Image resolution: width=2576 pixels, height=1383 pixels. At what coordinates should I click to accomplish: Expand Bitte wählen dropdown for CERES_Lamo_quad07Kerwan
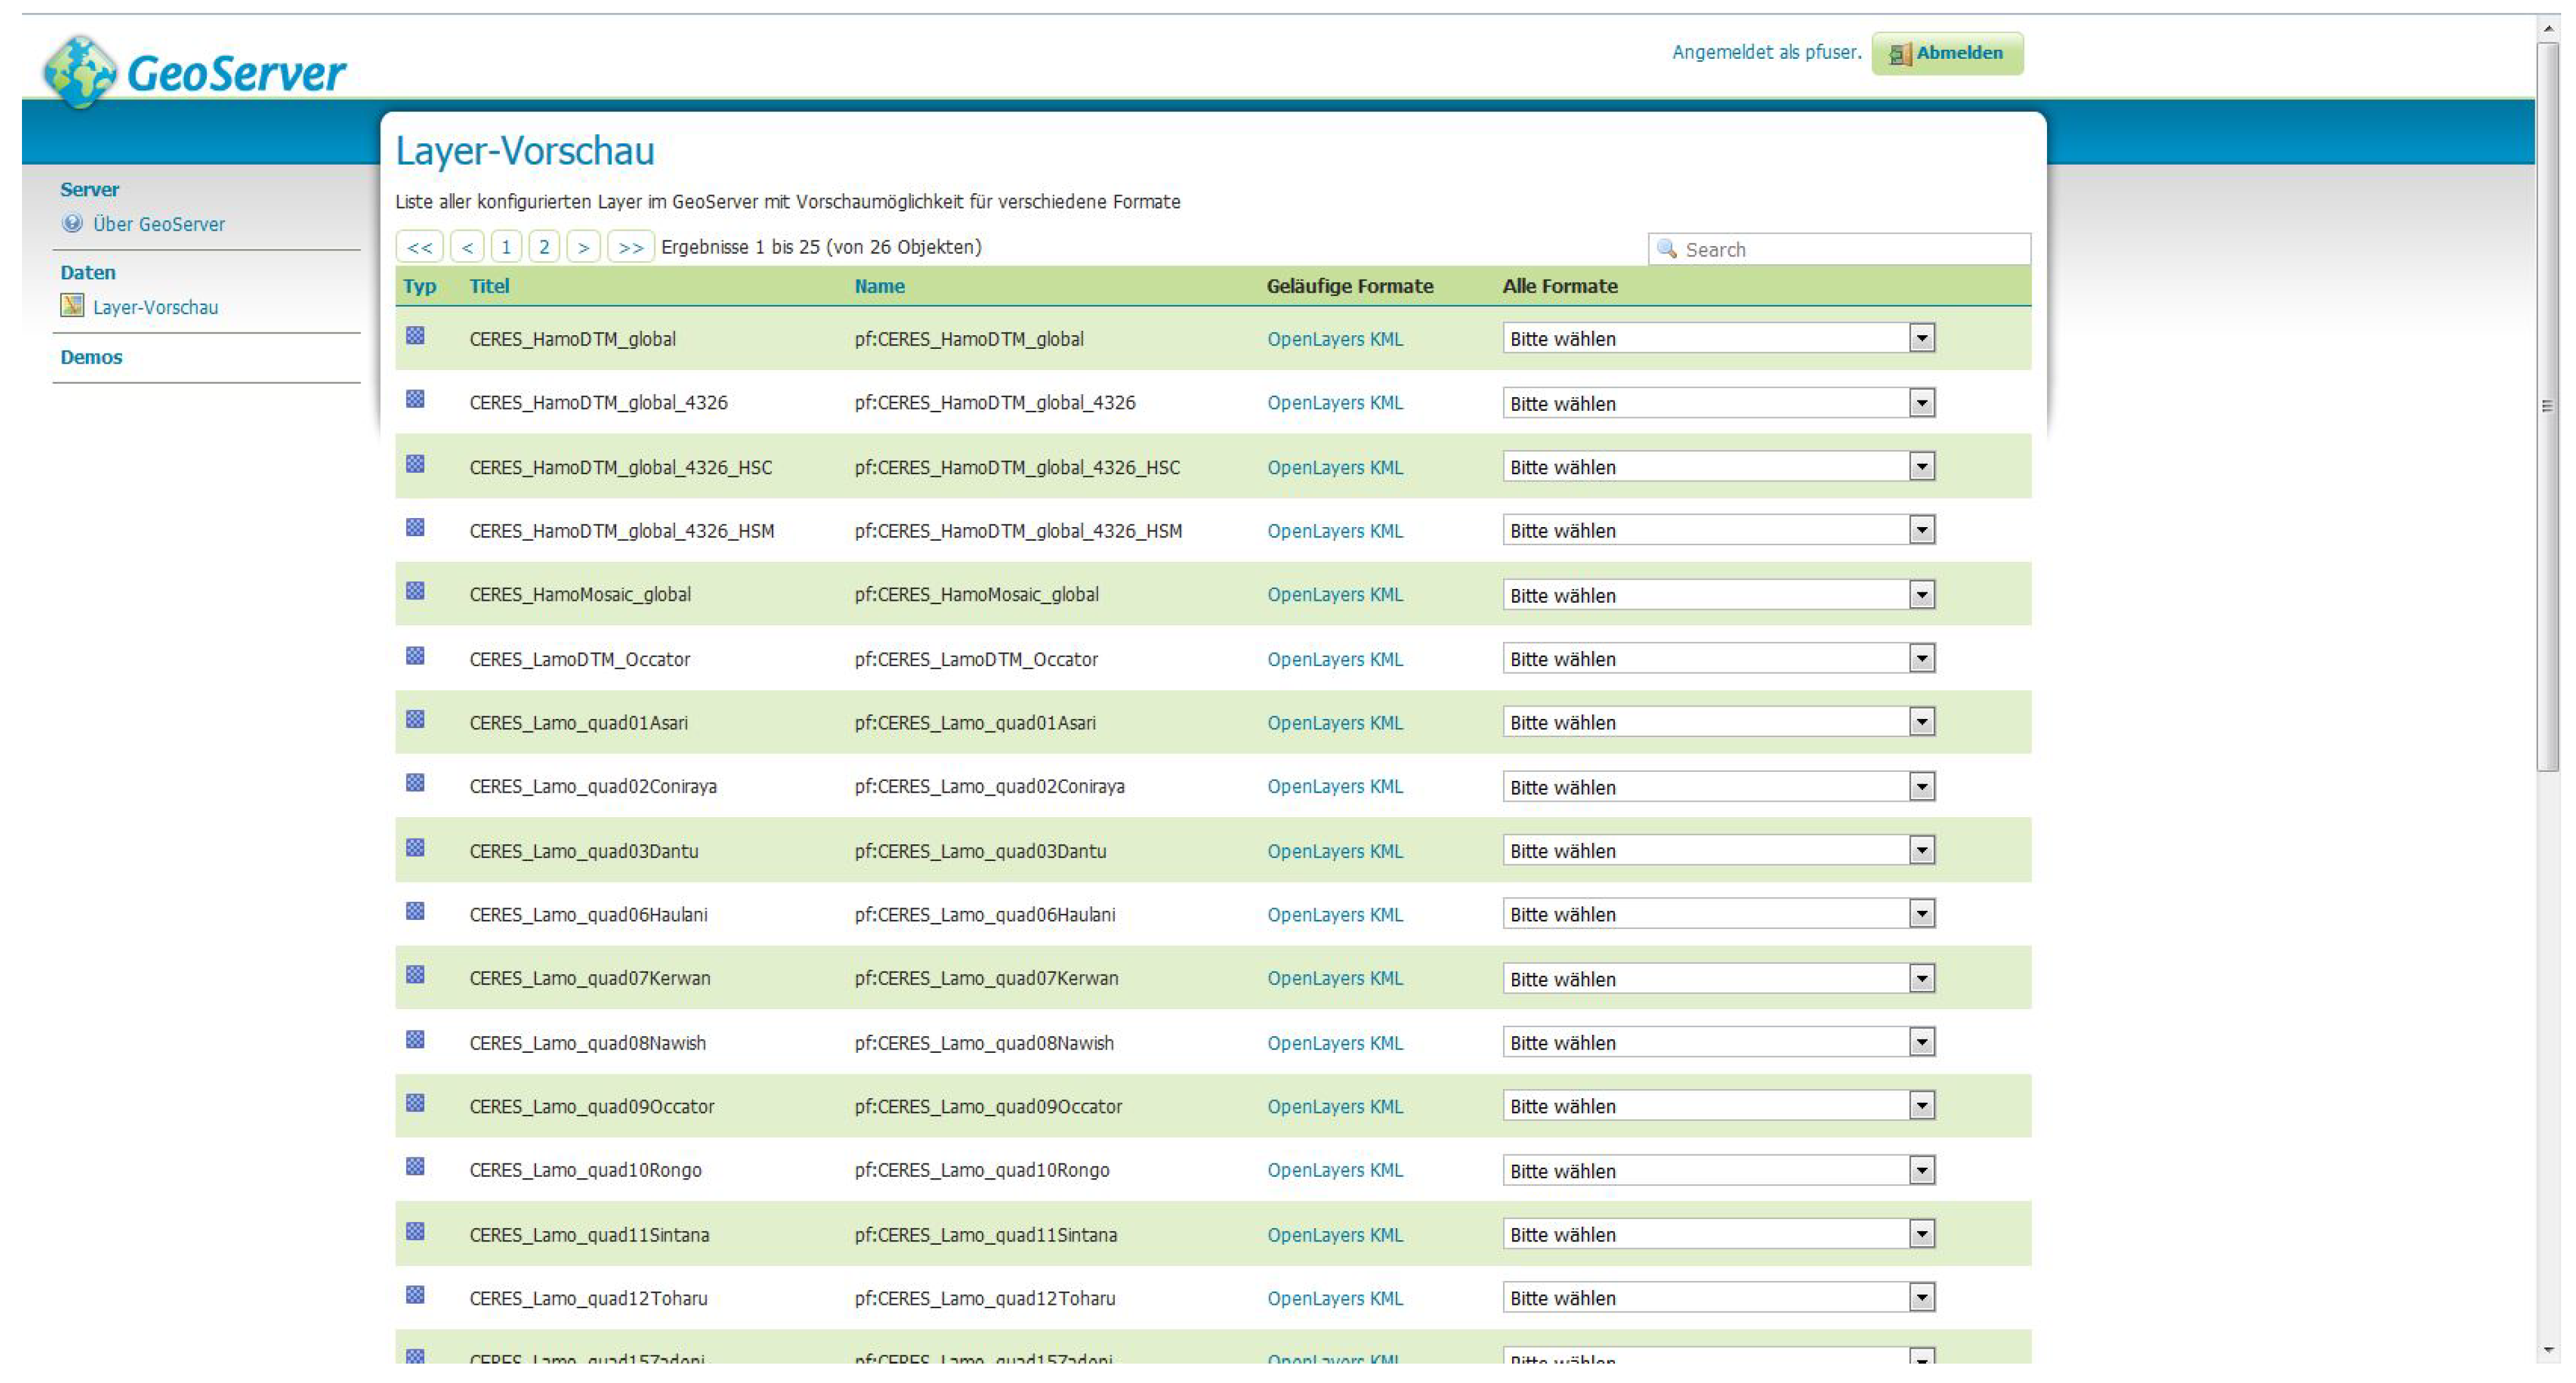1921,978
